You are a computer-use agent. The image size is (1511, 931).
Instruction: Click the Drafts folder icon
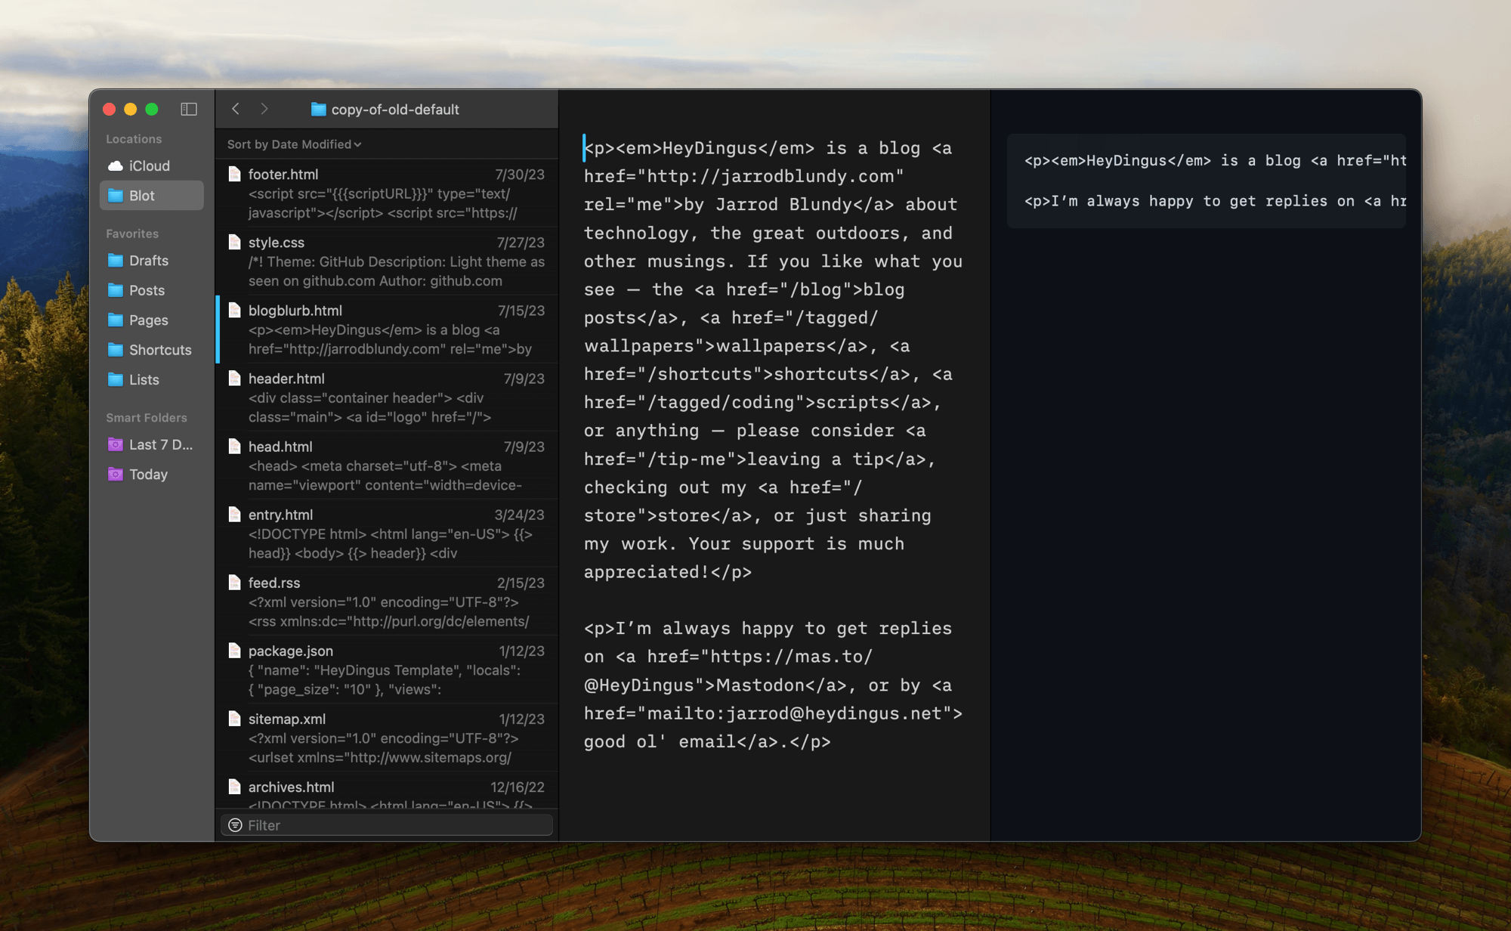pyautogui.click(x=116, y=261)
